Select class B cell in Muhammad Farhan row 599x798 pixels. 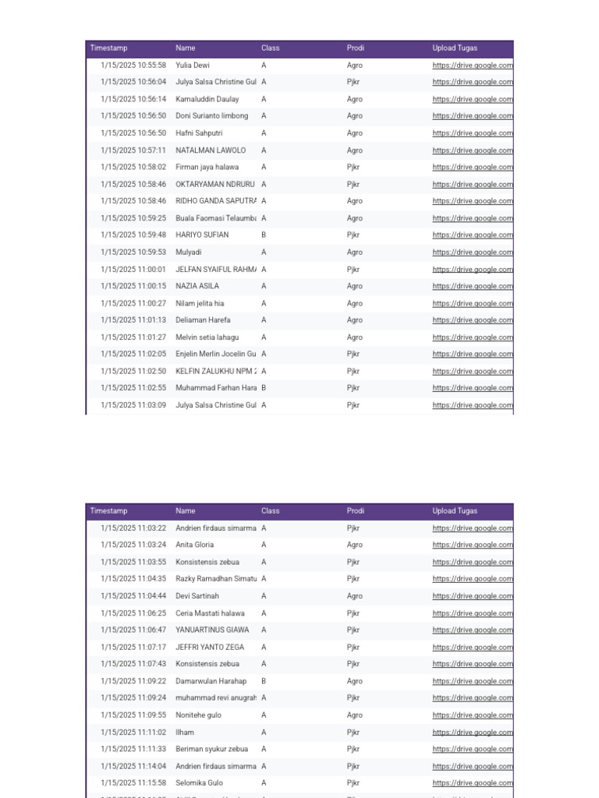(264, 388)
